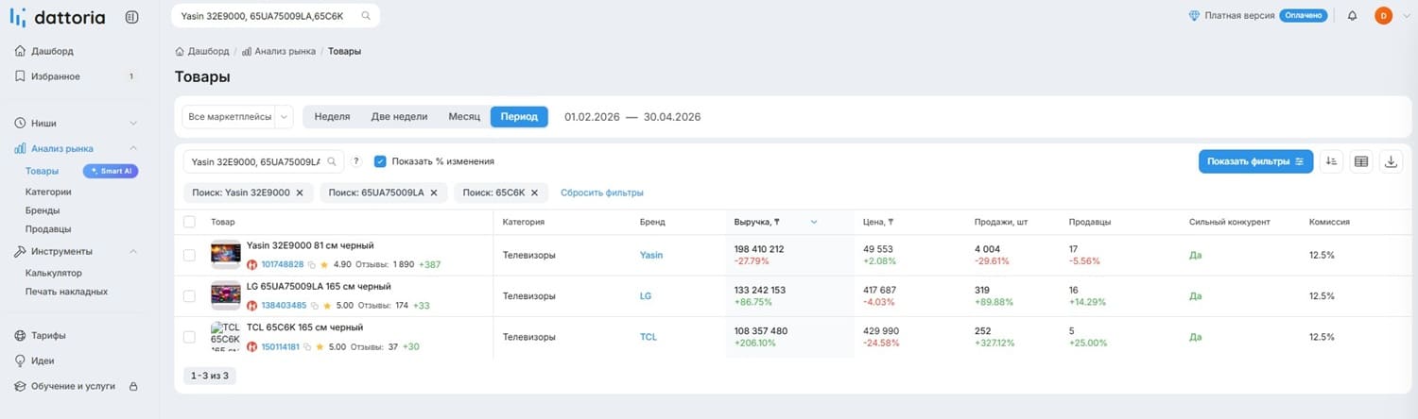This screenshot has width=1418, height=419.
Task: Open the 'Все маркетплейсы' dropdown
Action: [239, 116]
